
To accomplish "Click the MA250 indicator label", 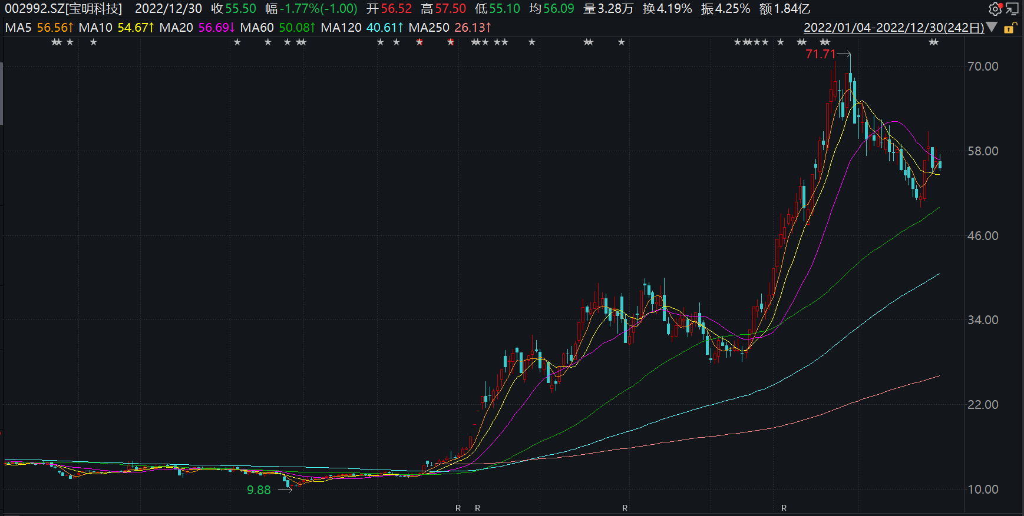I will coord(429,28).
